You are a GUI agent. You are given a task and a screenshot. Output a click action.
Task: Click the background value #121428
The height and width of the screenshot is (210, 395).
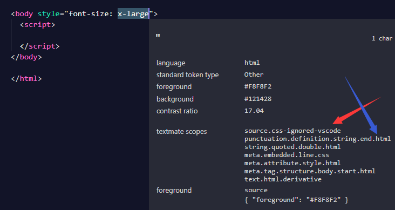pos(258,99)
